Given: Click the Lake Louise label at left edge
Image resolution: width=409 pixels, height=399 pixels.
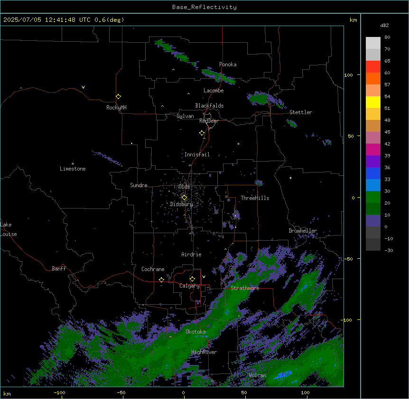Looking at the screenshot, I should coord(9,229).
